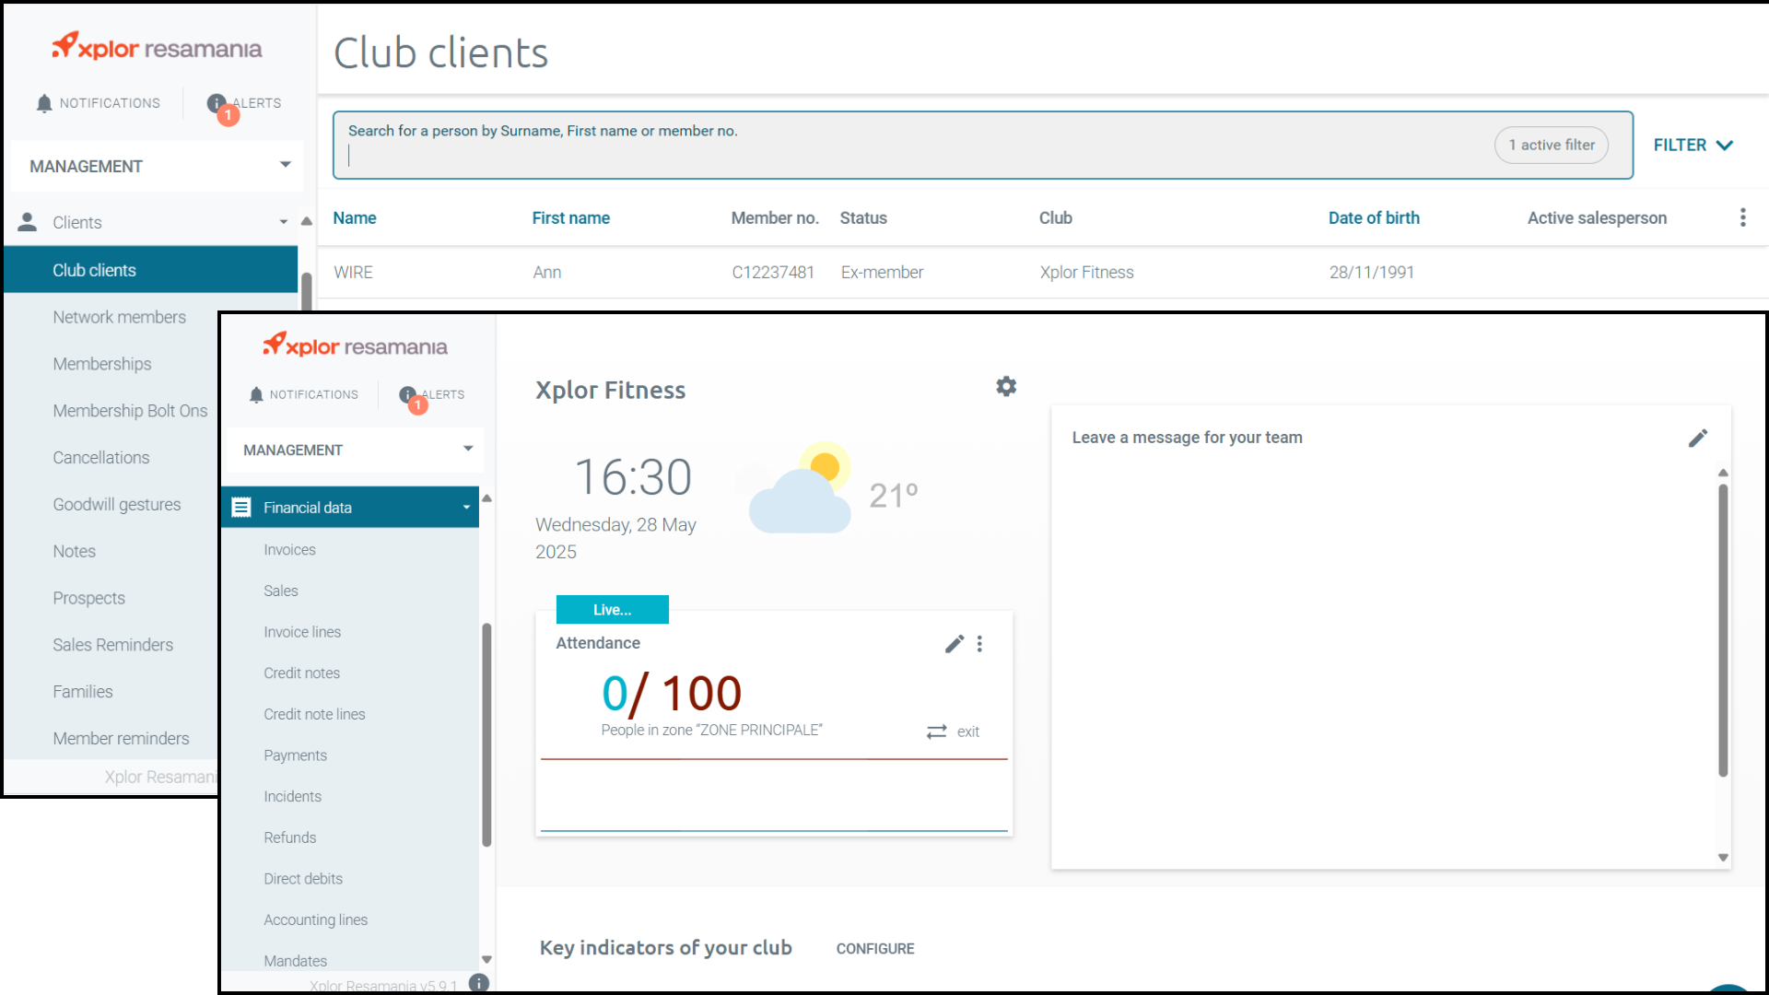Sort clients by Date of birth column

(1374, 218)
